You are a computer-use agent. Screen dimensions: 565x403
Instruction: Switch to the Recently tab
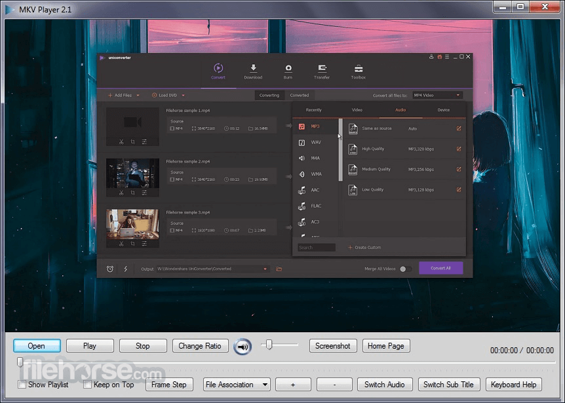click(313, 110)
